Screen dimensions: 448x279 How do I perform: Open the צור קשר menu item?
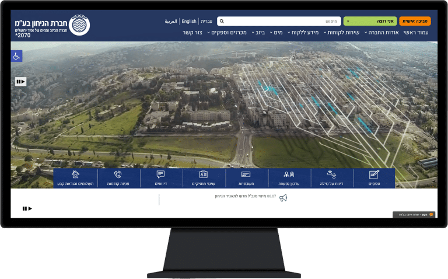pos(192,32)
